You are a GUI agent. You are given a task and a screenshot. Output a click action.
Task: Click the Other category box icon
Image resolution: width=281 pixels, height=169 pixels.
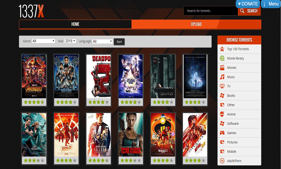[x=222, y=105]
